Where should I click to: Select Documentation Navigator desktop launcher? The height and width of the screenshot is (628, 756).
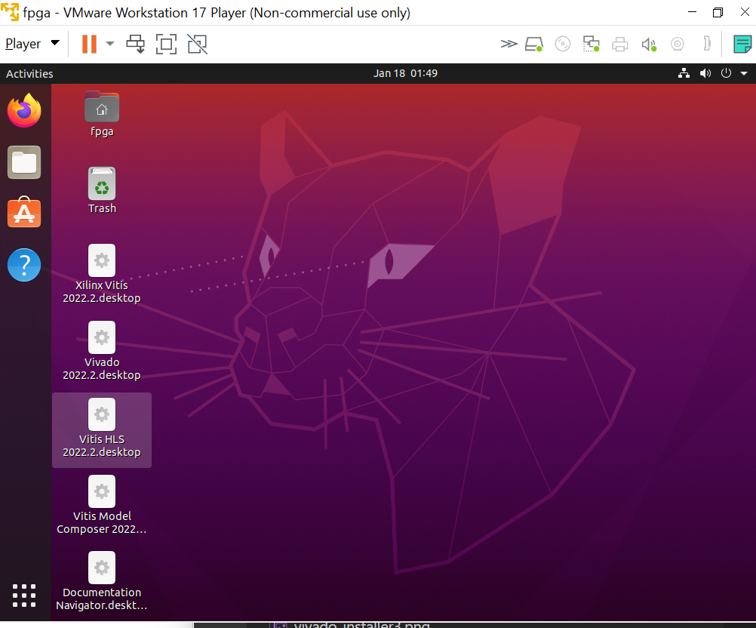tap(102, 581)
